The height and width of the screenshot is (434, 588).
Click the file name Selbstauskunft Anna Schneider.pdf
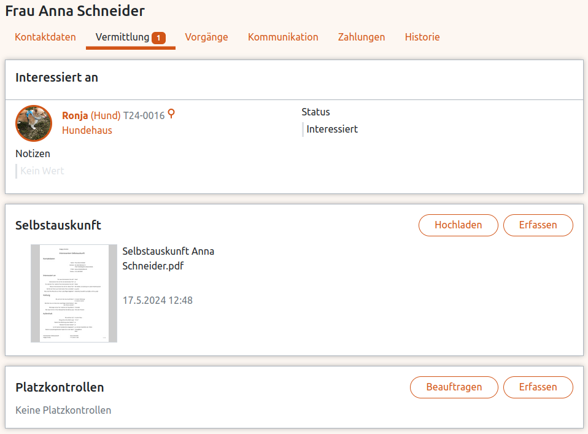pyautogui.click(x=168, y=258)
